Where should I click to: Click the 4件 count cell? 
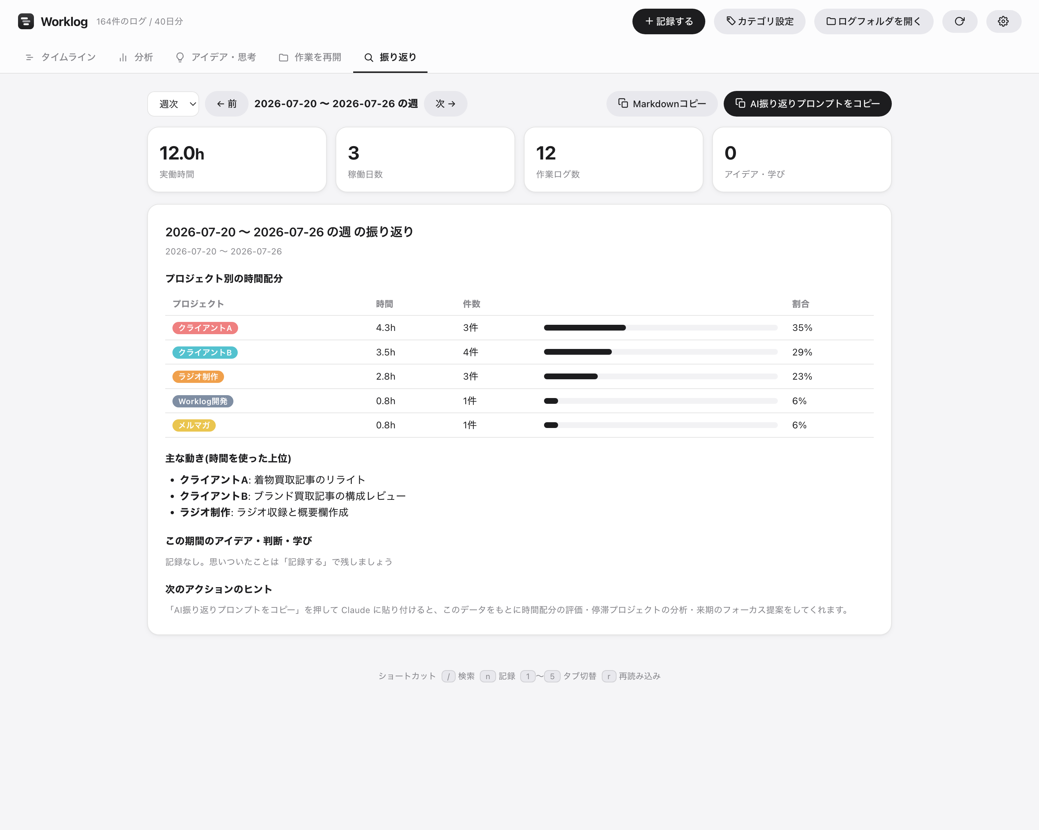[x=470, y=352]
